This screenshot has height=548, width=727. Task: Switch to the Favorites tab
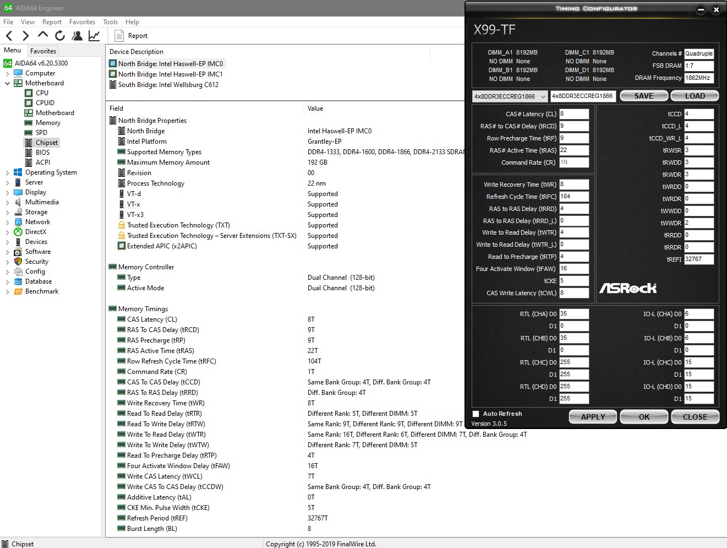coord(43,51)
